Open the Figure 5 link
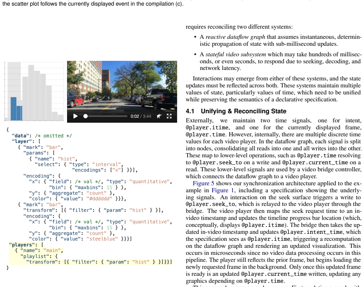The height and width of the screenshot is (287, 364). 203,184
